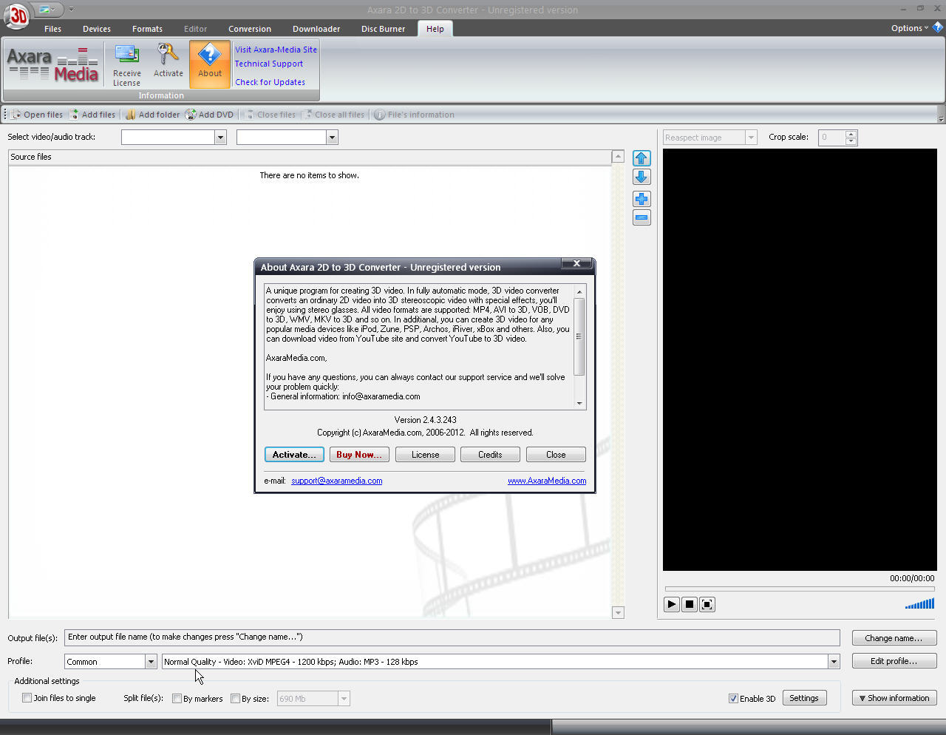Click the Receive License icon
Viewport: 946px width, 735px height.
click(x=126, y=56)
